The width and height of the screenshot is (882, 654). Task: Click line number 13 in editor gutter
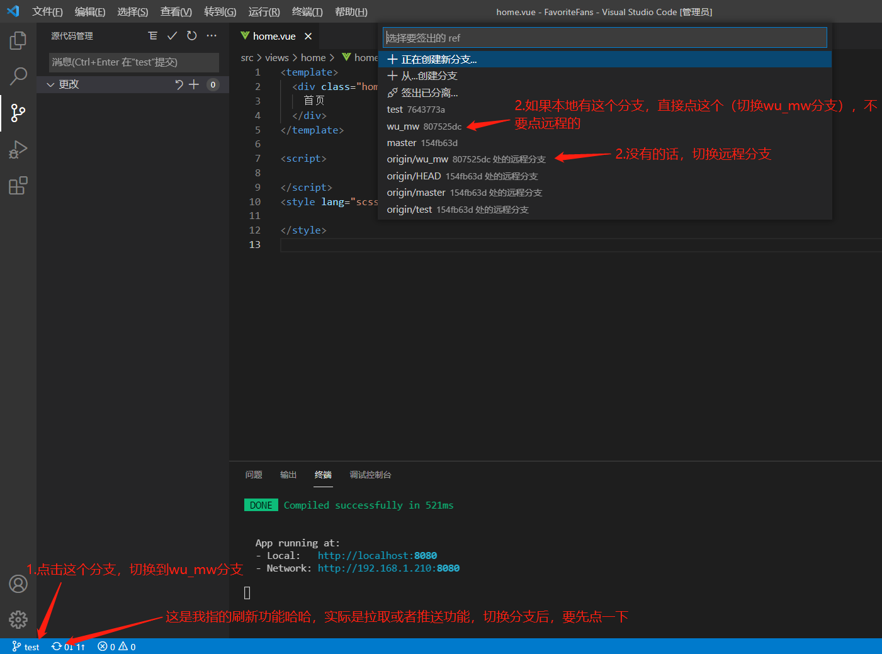255,245
